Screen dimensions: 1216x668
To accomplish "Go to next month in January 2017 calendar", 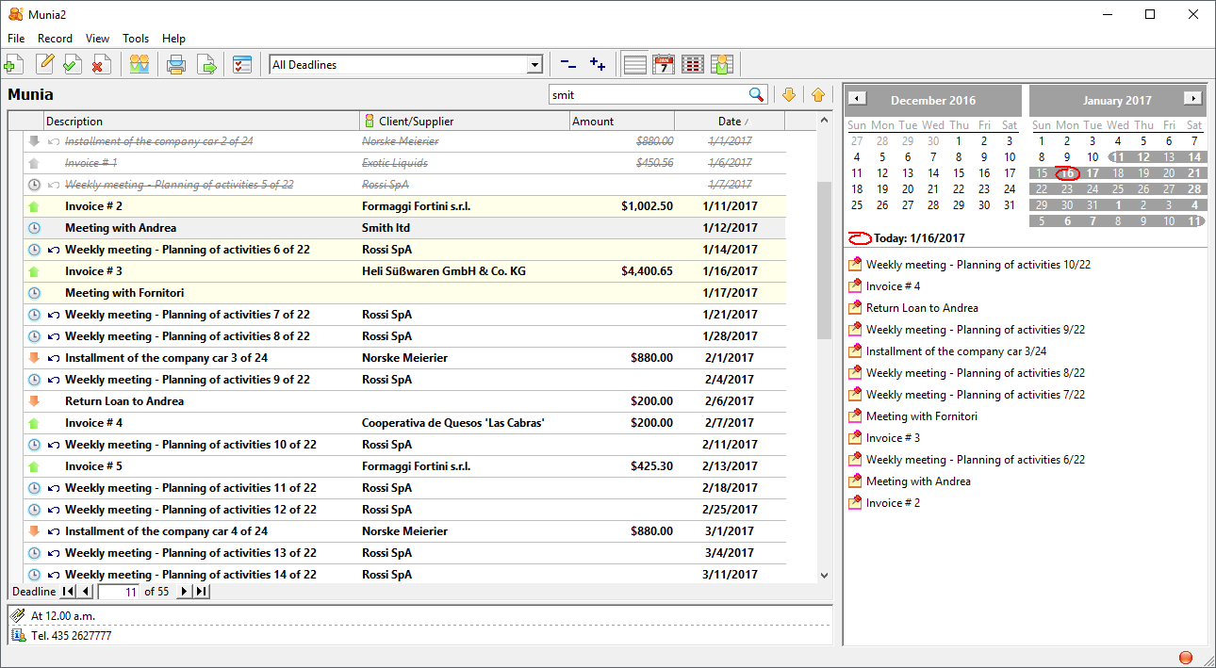I will [x=1193, y=99].
